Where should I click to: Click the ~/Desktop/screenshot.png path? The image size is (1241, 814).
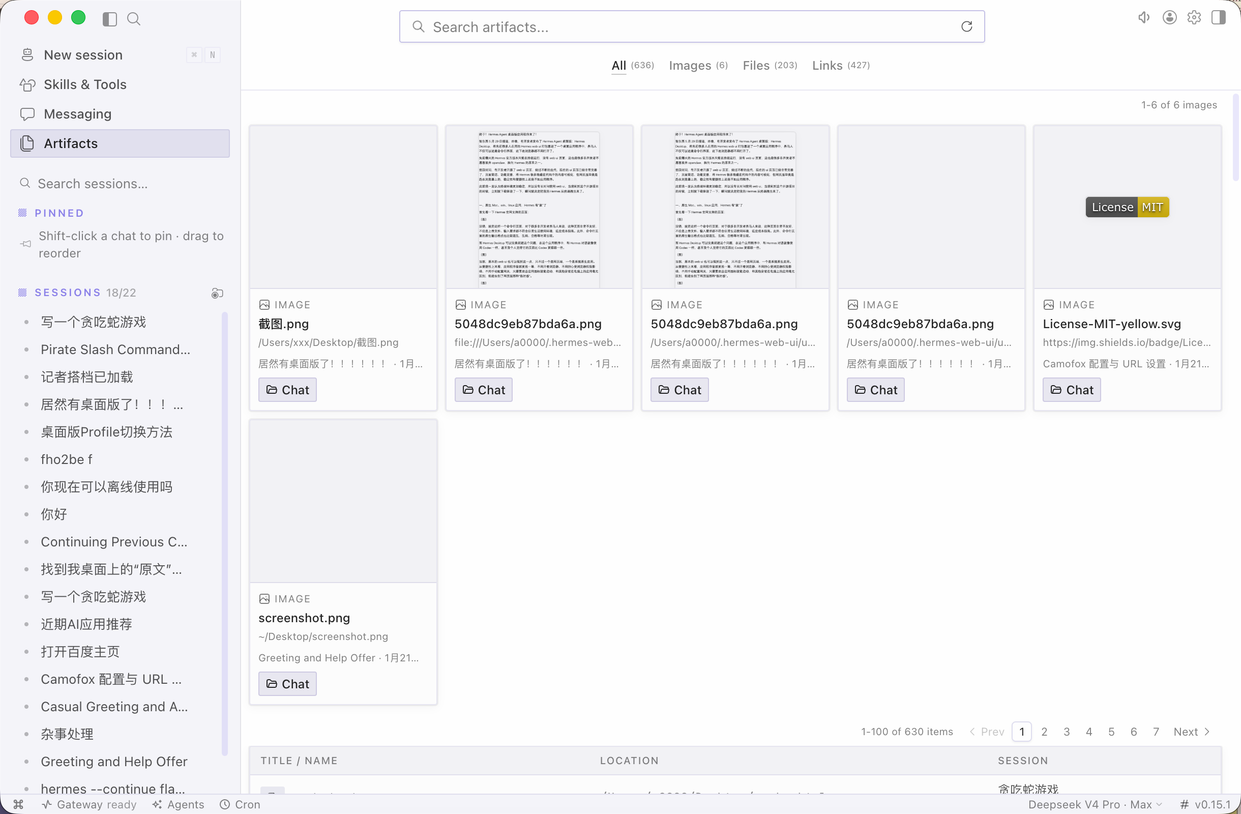(323, 636)
